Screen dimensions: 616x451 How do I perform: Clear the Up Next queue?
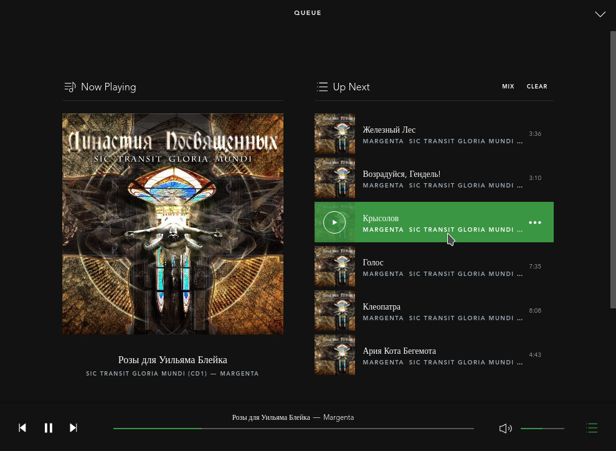537,87
